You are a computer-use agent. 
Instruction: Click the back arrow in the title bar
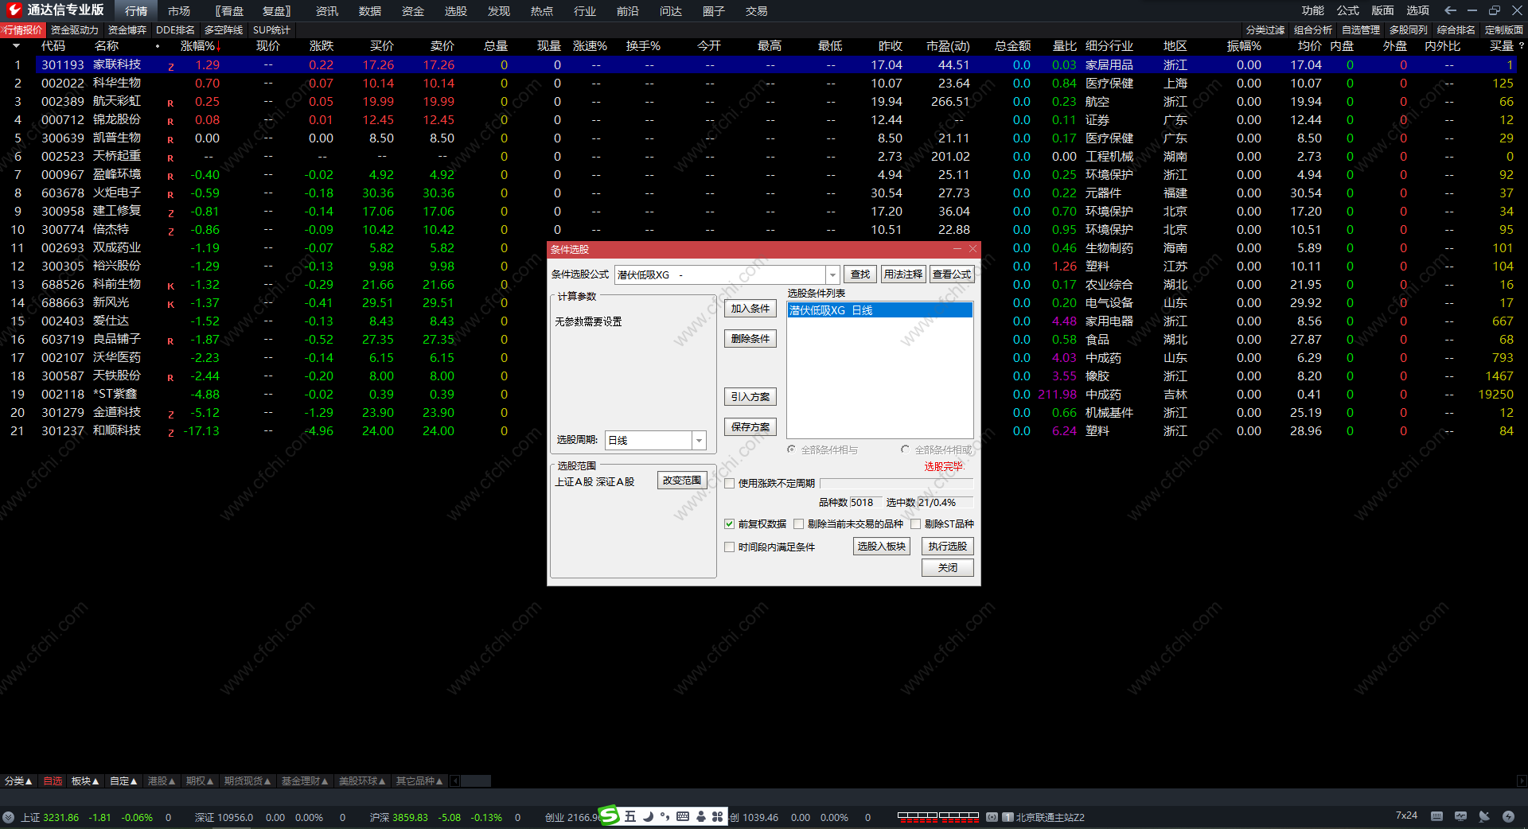tap(1450, 10)
